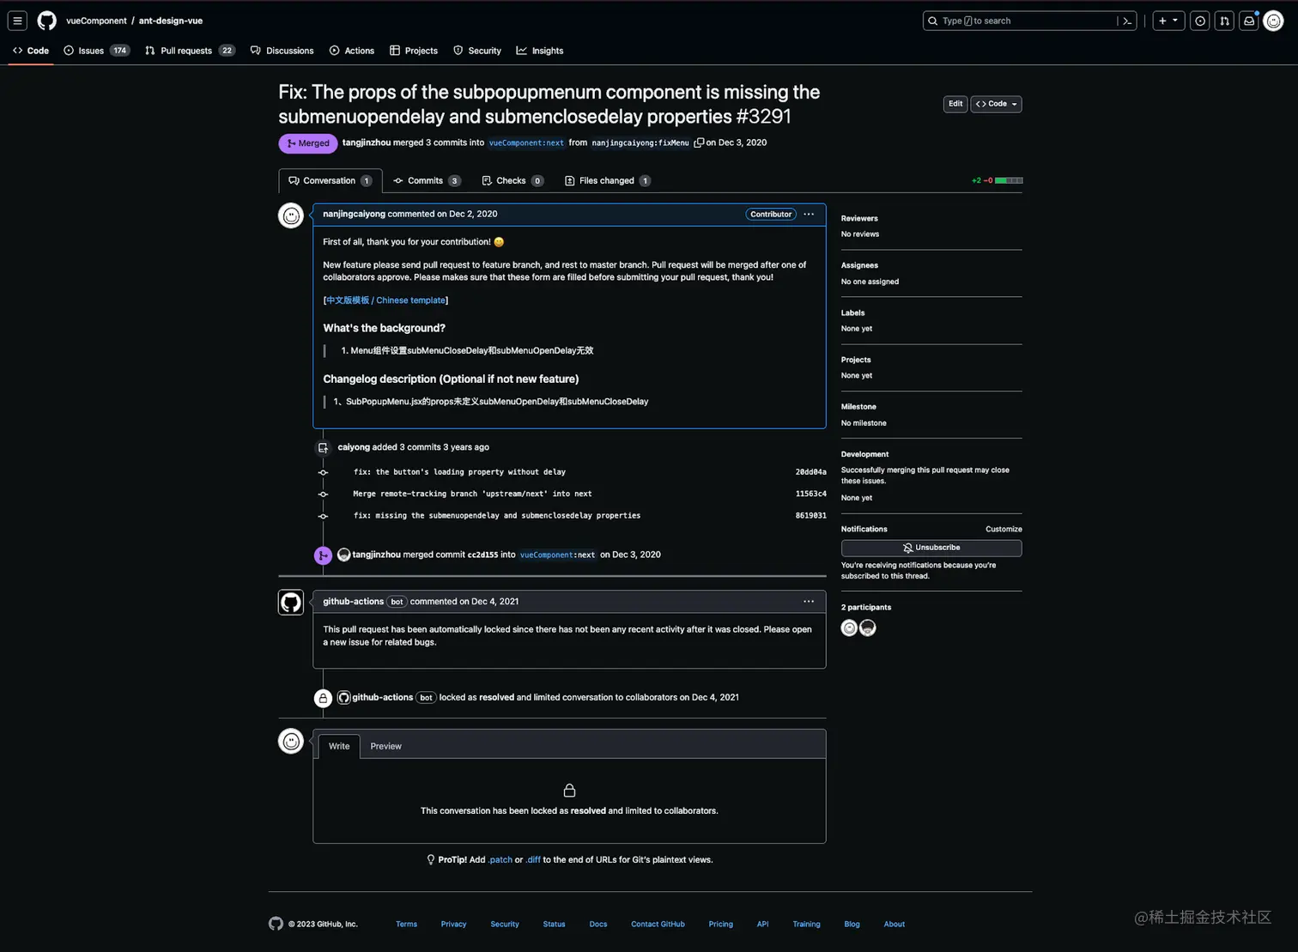Open the Pull requests tab
This screenshot has height=952, width=1298.
click(190, 51)
